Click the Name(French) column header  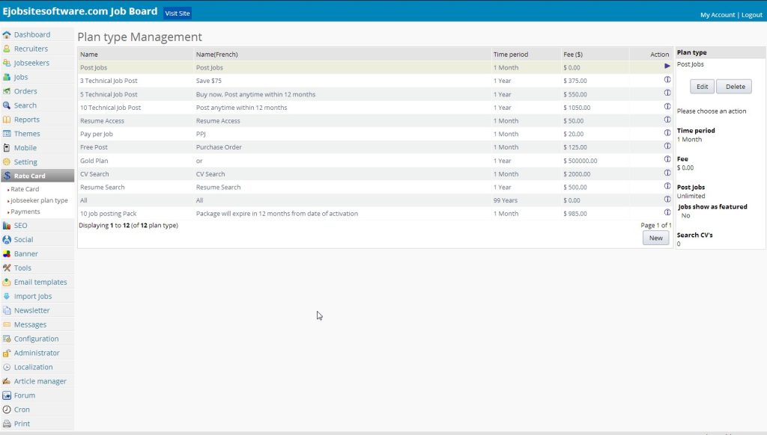coord(216,55)
